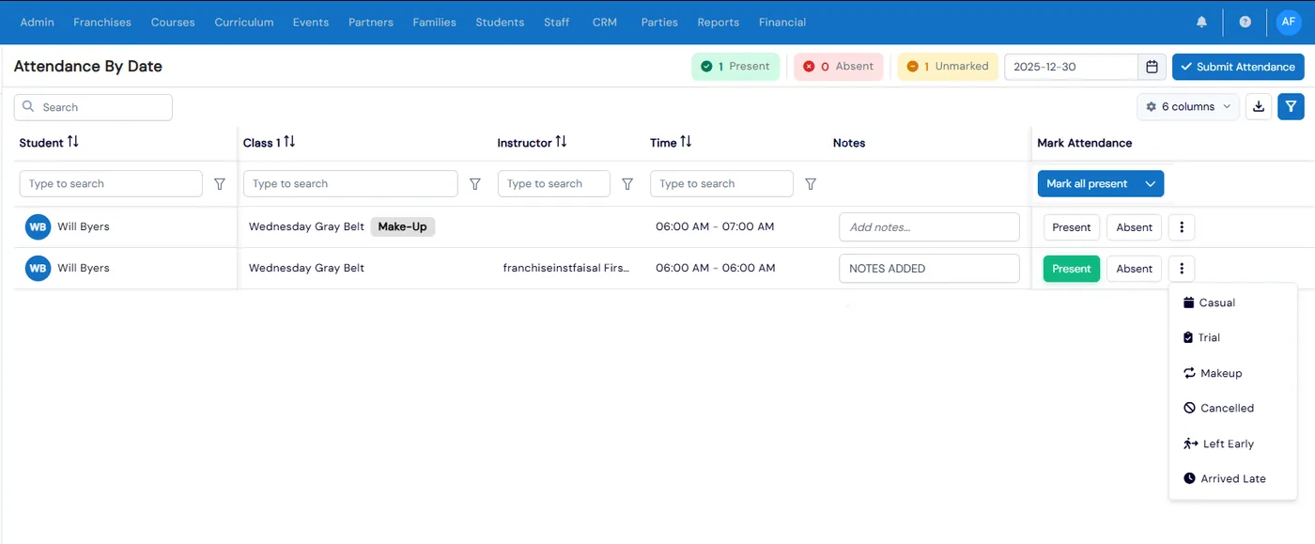The width and height of the screenshot is (1315, 544).
Task: Click the Unmarked count badge
Action: click(x=948, y=67)
